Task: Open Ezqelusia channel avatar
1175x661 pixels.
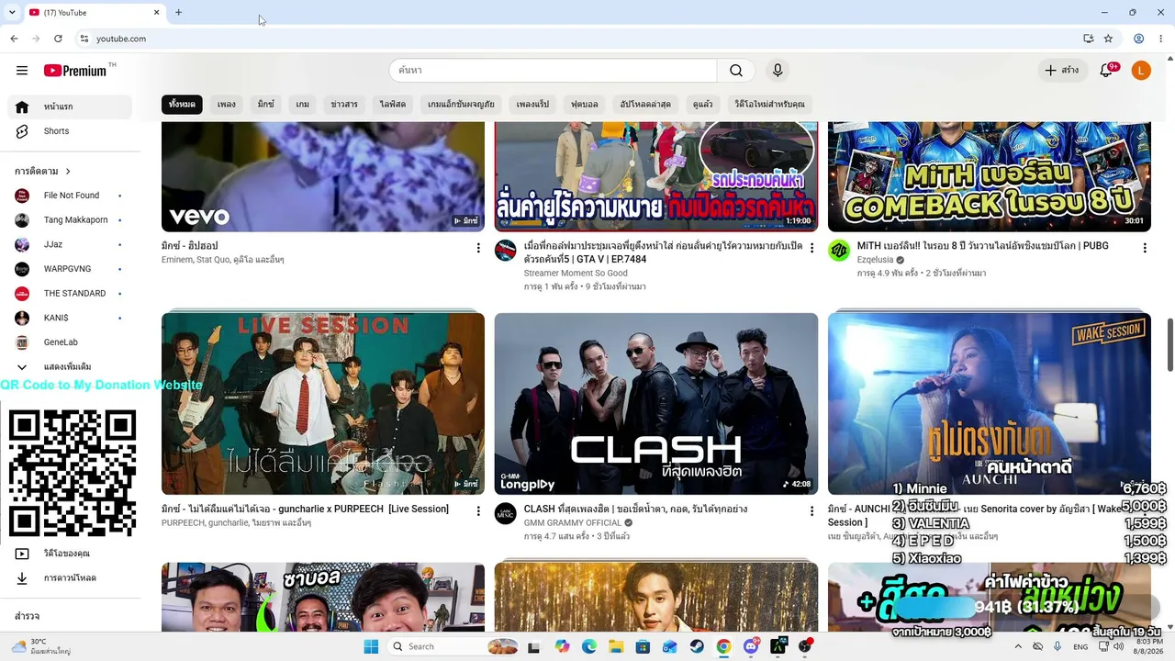Action: click(839, 251)
